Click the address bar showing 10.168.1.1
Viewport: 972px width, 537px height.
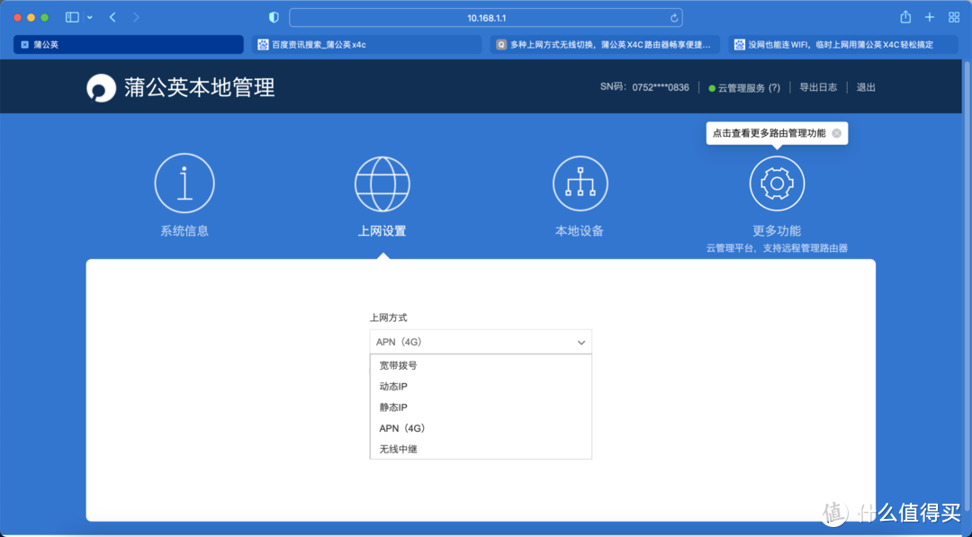tap(486, 16)
